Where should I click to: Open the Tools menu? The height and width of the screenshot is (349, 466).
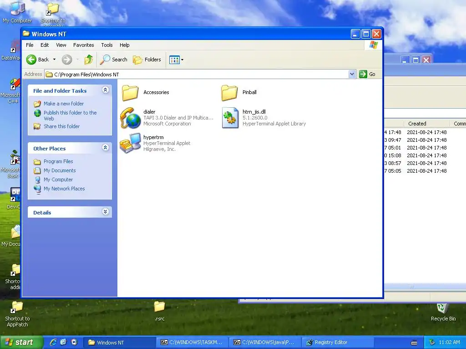pos(106,45)
